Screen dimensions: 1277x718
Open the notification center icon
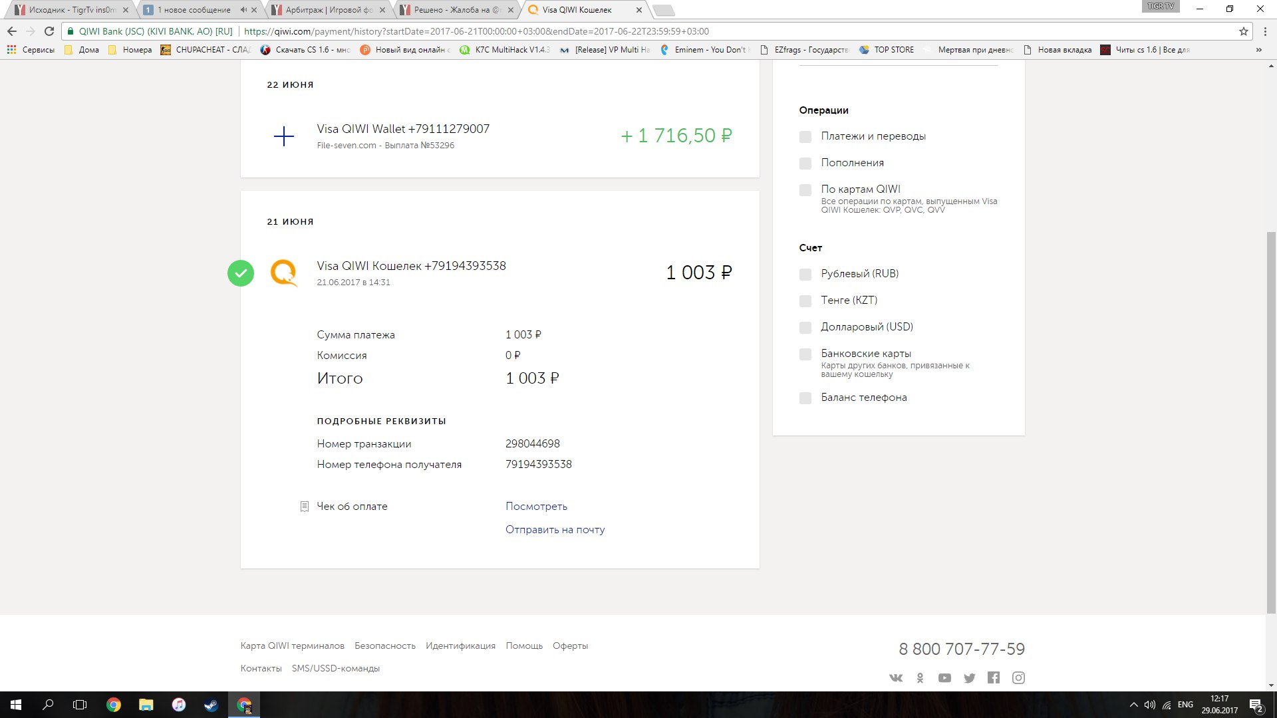coord(1256,705)
